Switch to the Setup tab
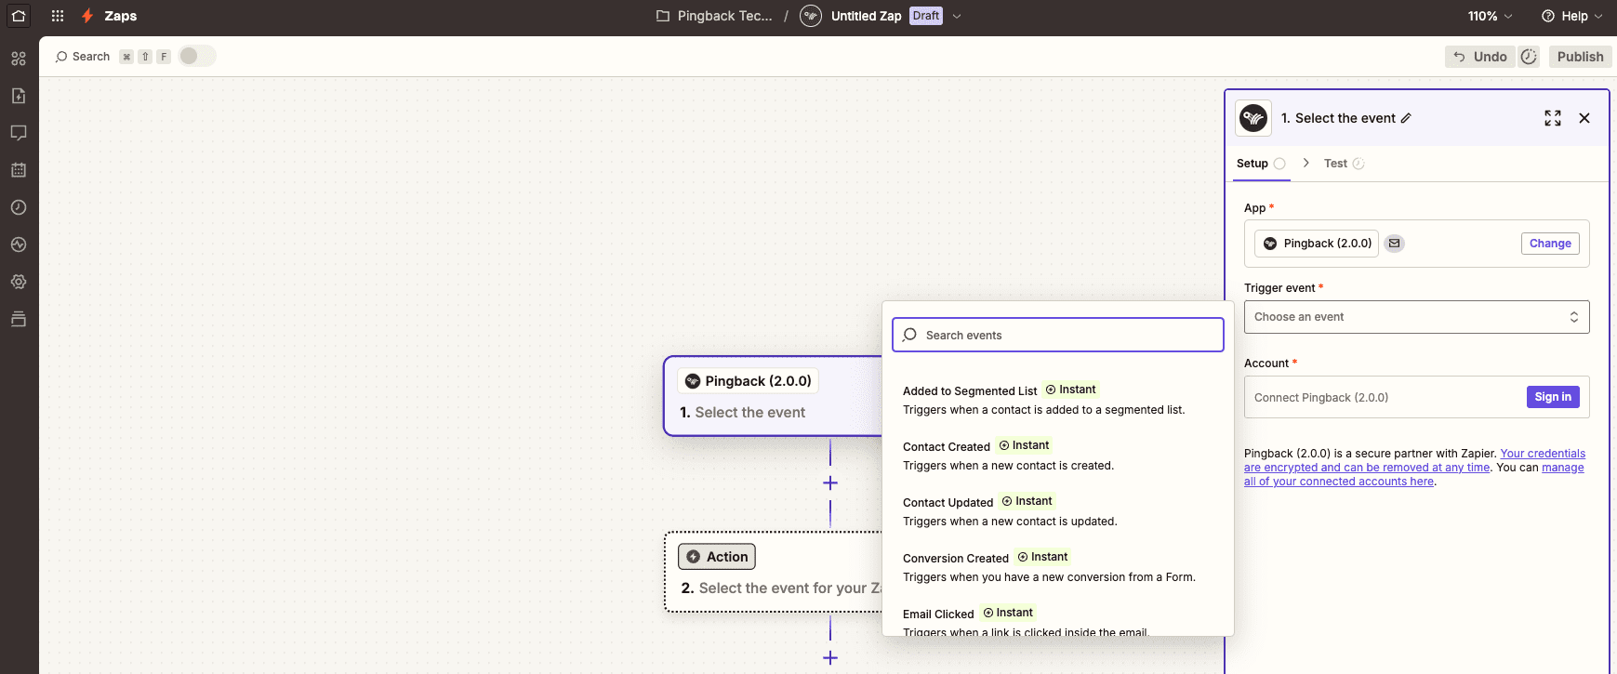Viewport: 1617px width, 674px height. pyautogui.click(x=1261, y=164)
